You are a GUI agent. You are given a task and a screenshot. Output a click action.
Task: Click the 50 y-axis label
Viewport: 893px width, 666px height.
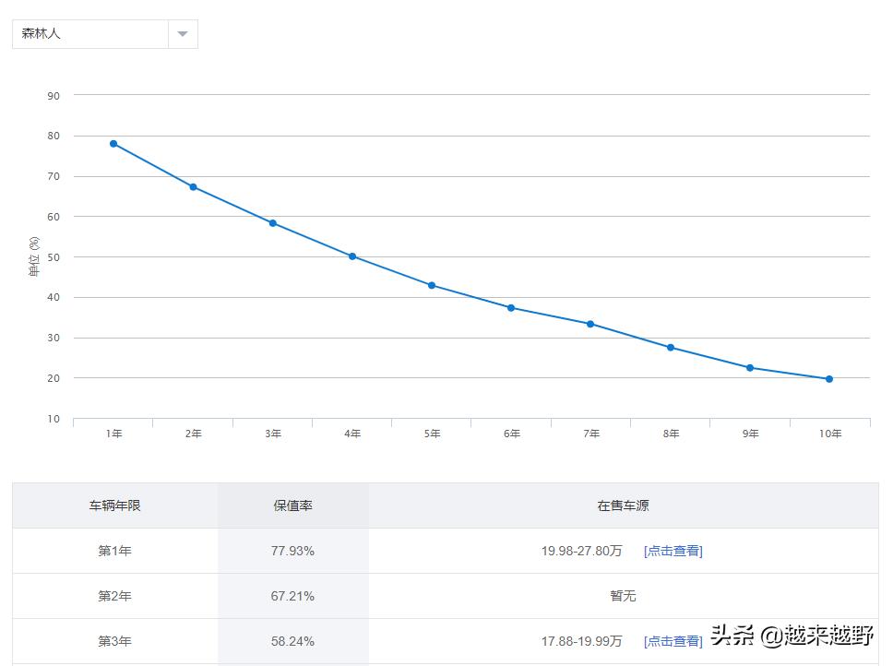point(54,257)
